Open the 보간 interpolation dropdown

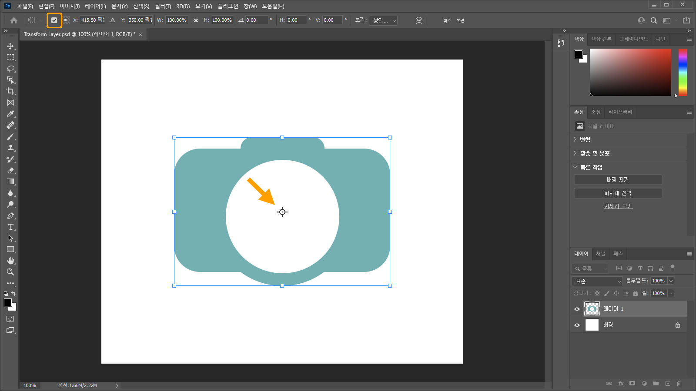click(x=383, y=20)
